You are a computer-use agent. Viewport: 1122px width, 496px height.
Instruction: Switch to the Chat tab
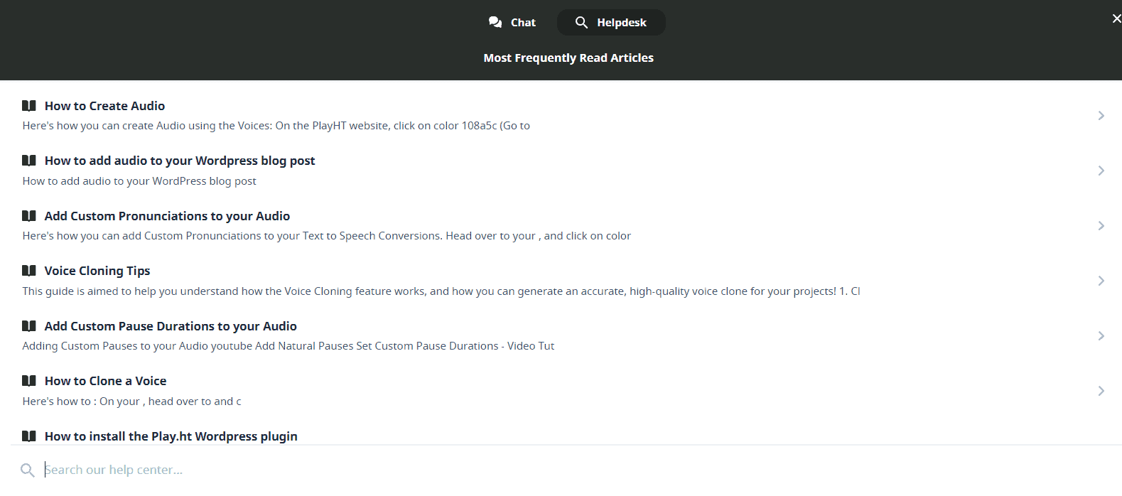click(x=512, y=23)
